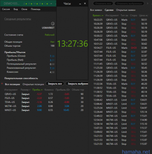
Task: Click the Инструмент header in positions table
Action: coord(11,90)
